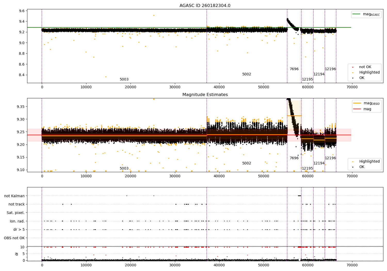Click the 9.35 y-axis tick label
387x271 pixels.
tap(21, 107)
